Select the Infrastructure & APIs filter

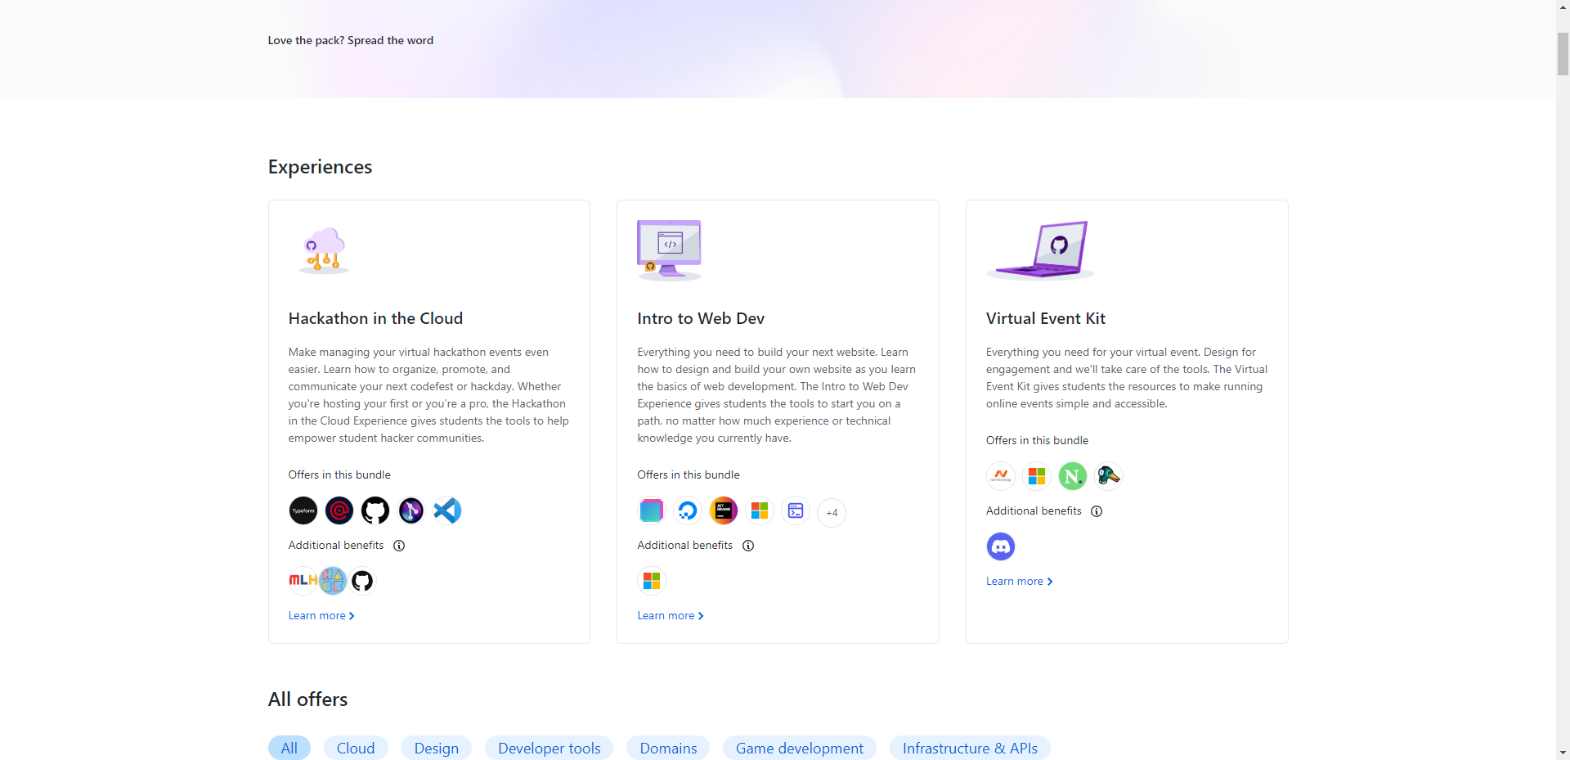(x=970, y=749)
